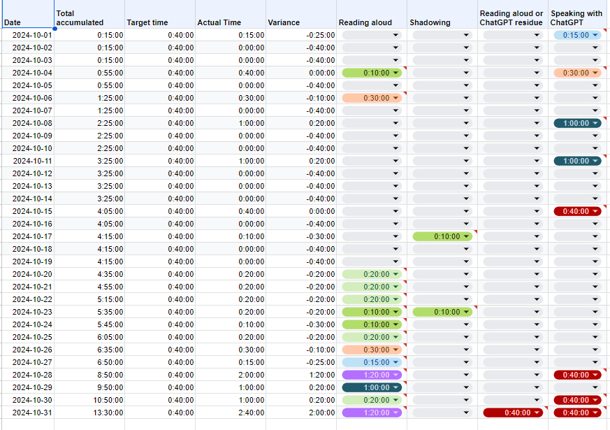The width and height of the screenshot is (610, 430).
Task: Open Reading aloud 0:15:00 chip on 2024-10-27
Action: 372,362
